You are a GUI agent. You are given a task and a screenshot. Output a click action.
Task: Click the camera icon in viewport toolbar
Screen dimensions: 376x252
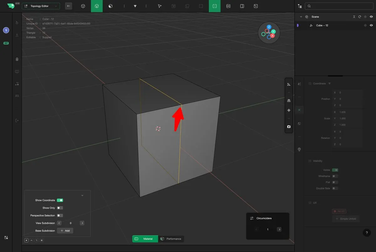coord(289,127)
